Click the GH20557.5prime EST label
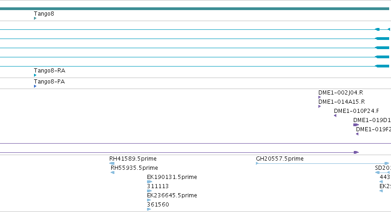 pyautogui.click(x=280, y=159)
